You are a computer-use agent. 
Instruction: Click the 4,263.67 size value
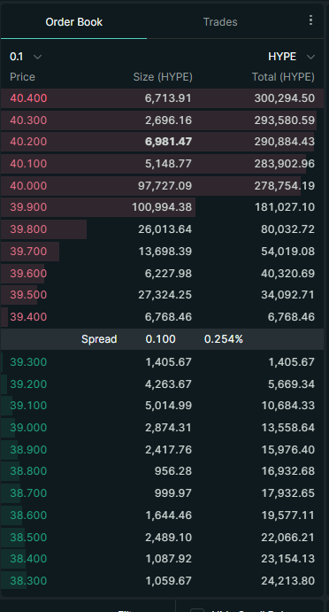point(168,384)
